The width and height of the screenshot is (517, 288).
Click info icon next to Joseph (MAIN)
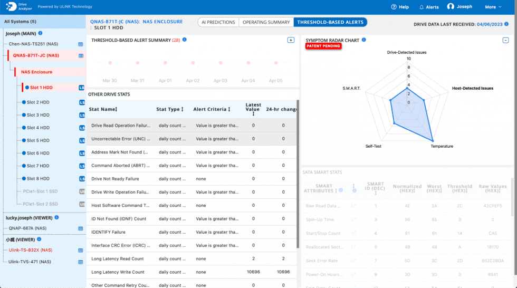40,33
